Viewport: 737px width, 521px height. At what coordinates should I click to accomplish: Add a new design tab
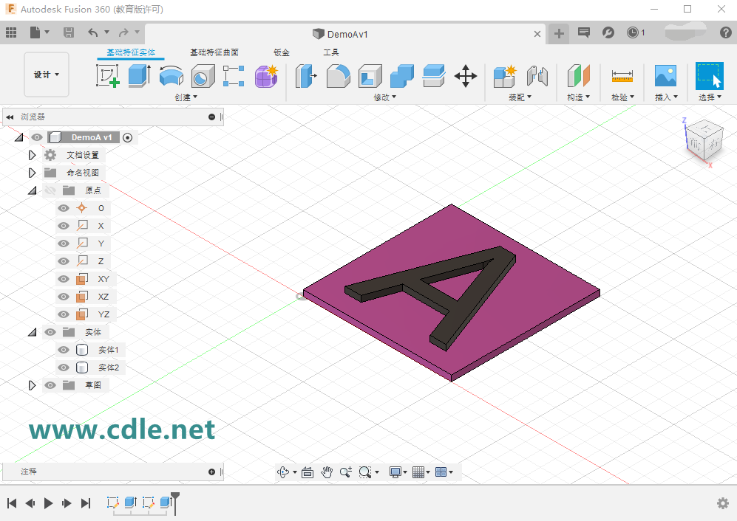(x=559, y=34)
